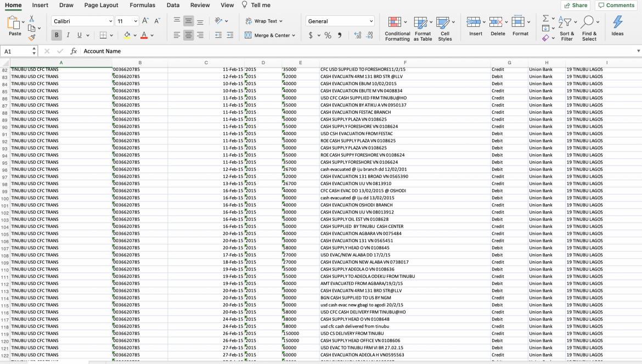Switch to Review tab

click(200, 5)
